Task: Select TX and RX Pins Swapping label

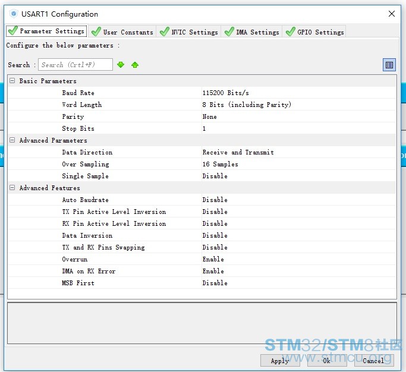Action: [103, 247]
